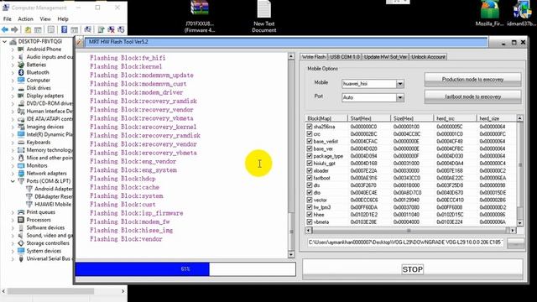Open the Action menu in Computer Management
537x302 pixels.
pos(25,18)
